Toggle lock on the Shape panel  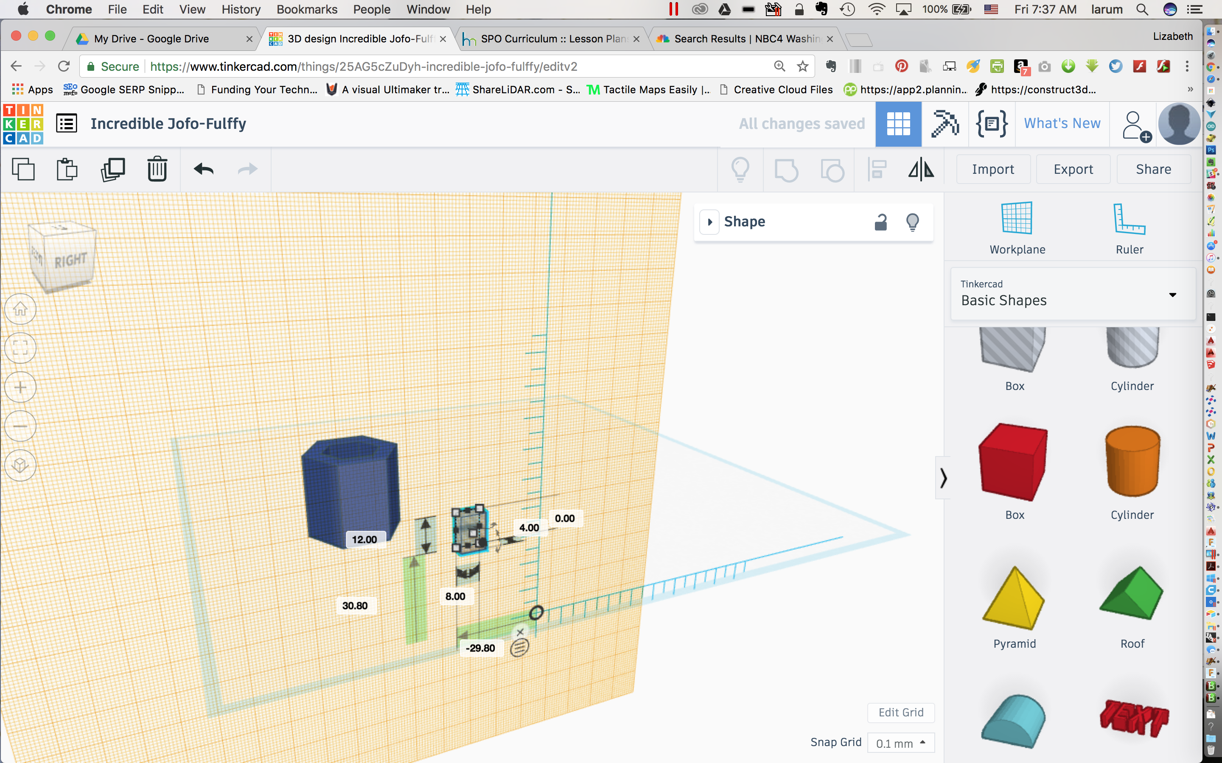pyautogui.click(x=881, y=222)
